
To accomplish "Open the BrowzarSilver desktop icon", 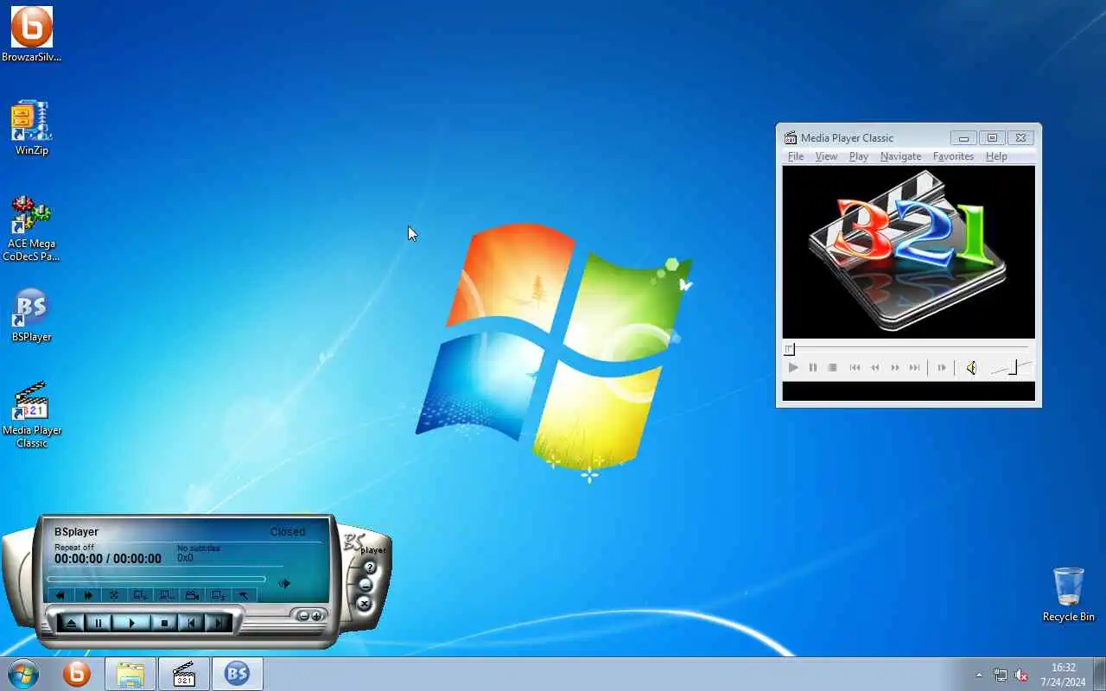I will click(32, 35).
